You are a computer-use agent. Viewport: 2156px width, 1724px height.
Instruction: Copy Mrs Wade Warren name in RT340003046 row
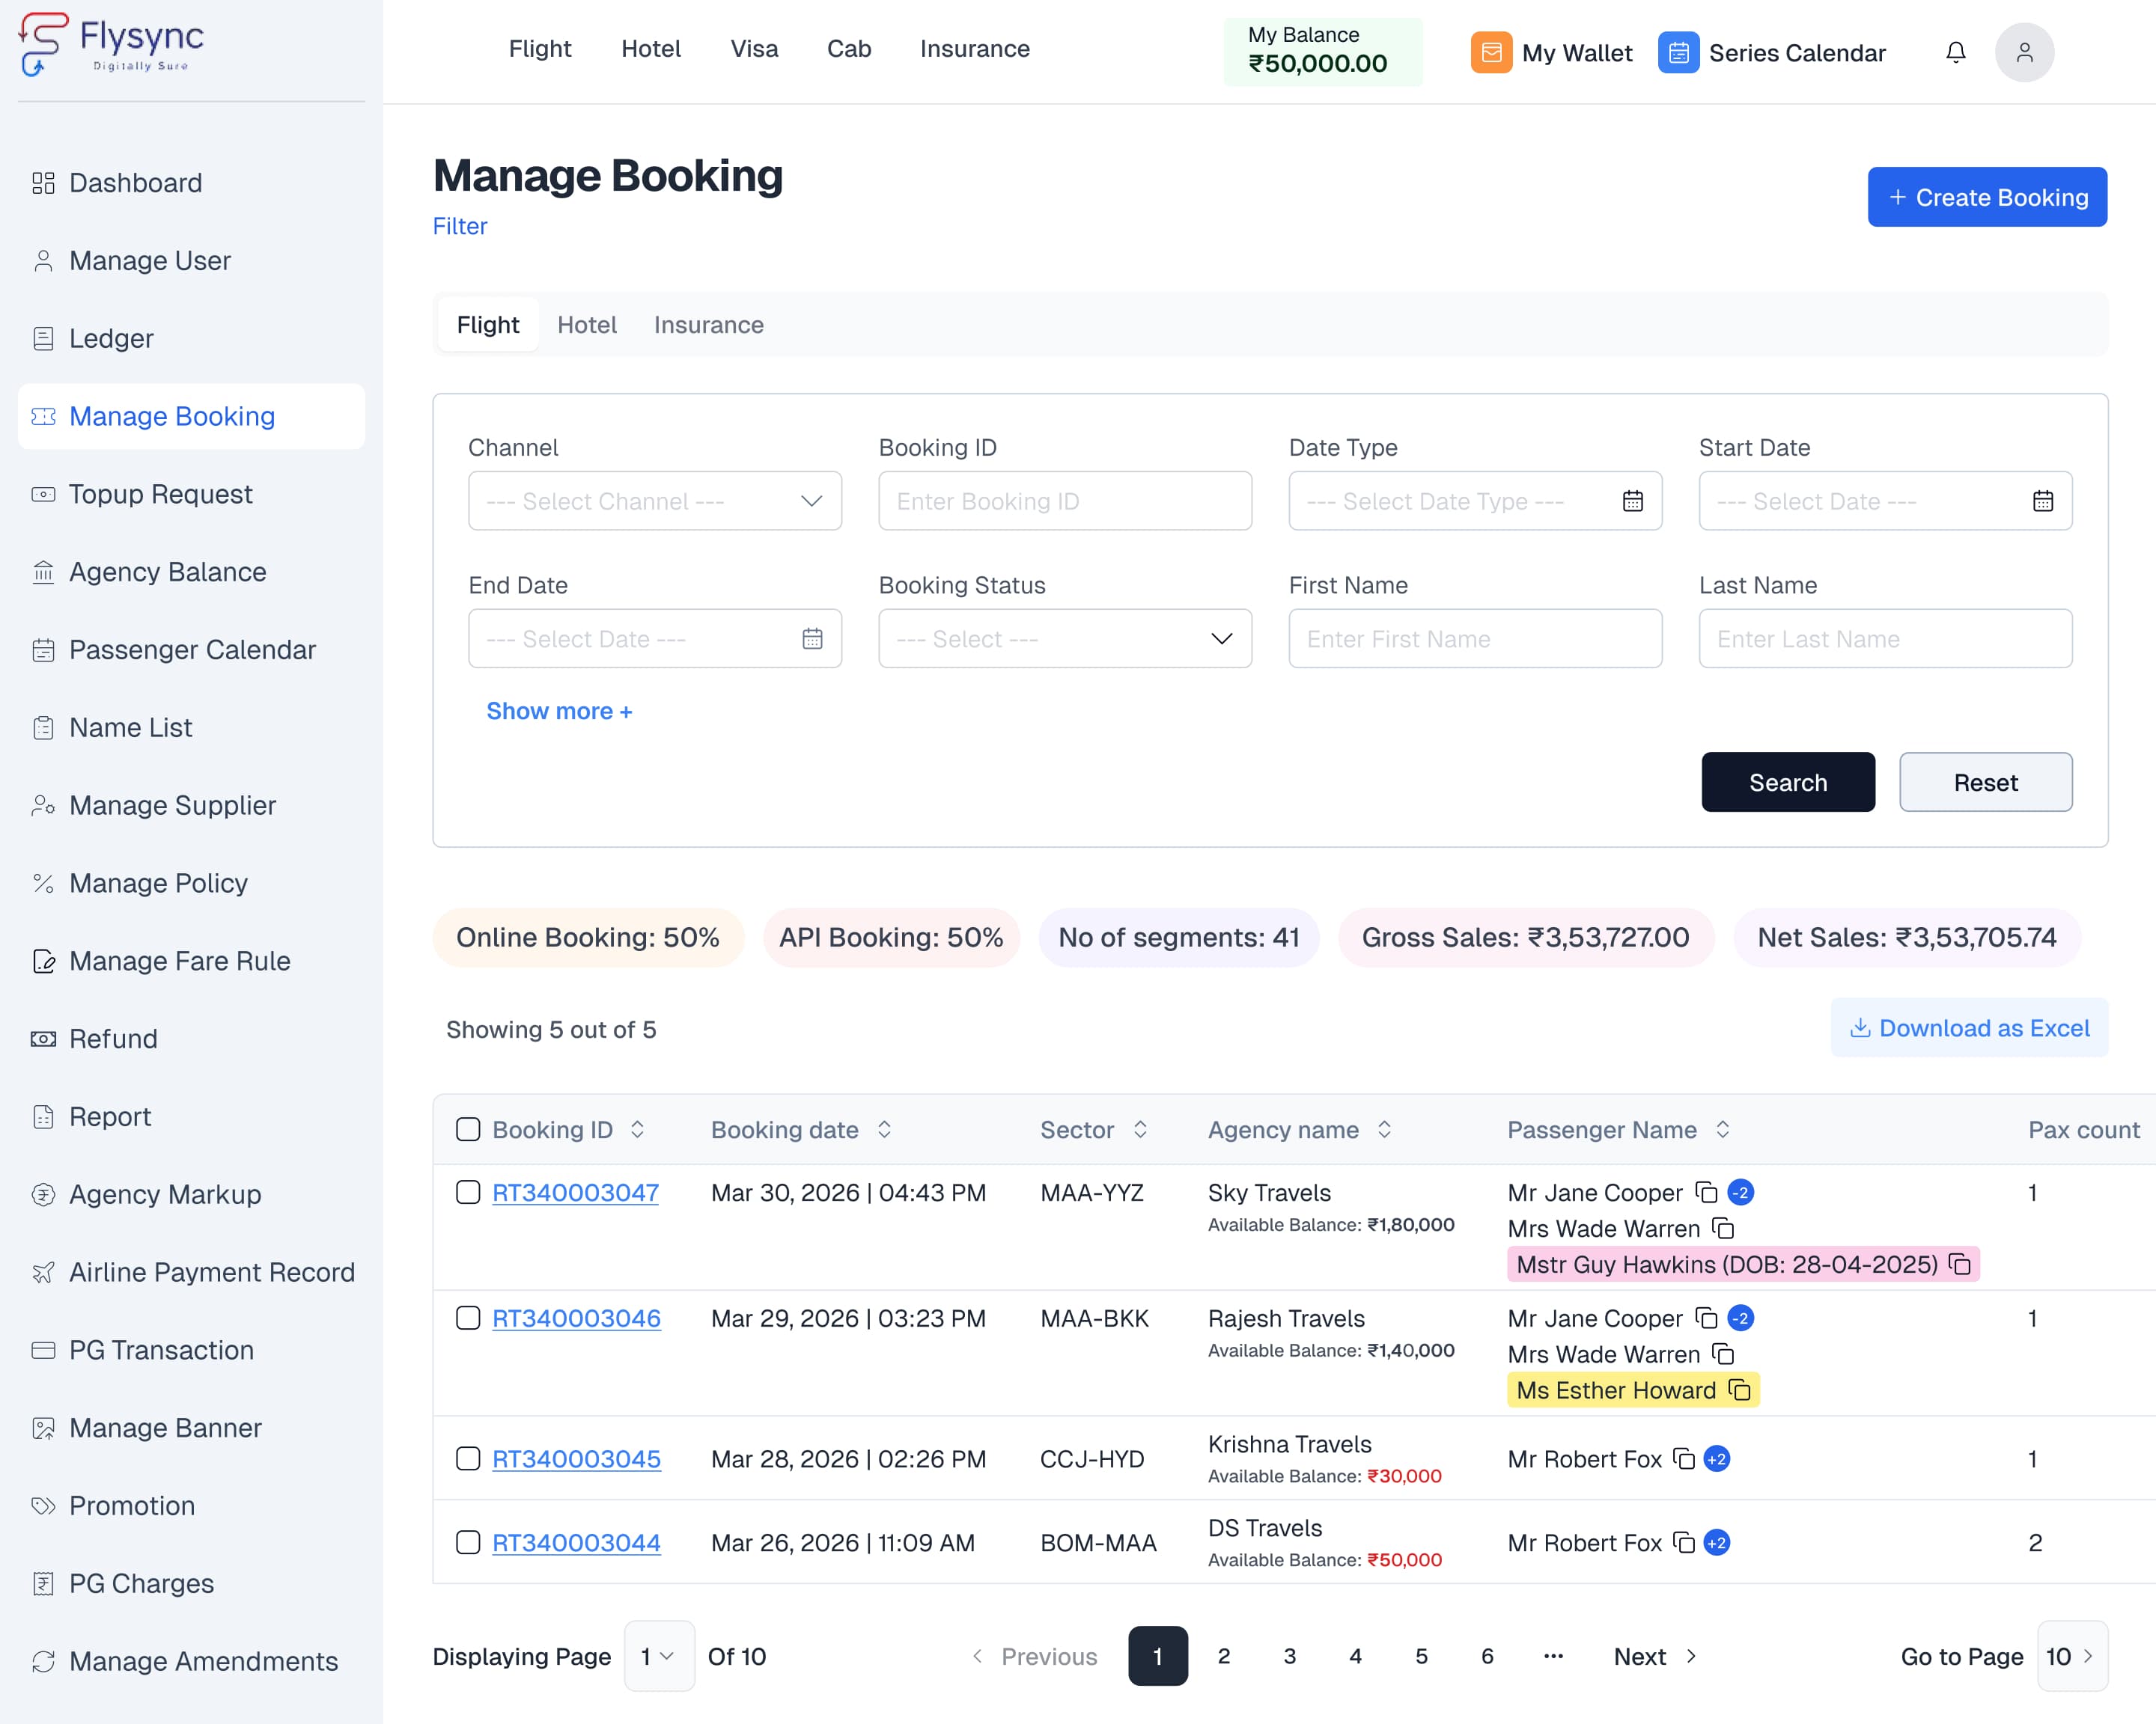click(1723, 1354)
